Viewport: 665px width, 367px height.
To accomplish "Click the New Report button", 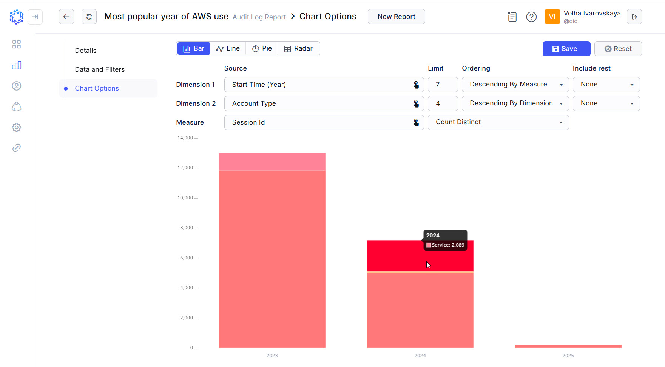I will click(x=396, y=17).
